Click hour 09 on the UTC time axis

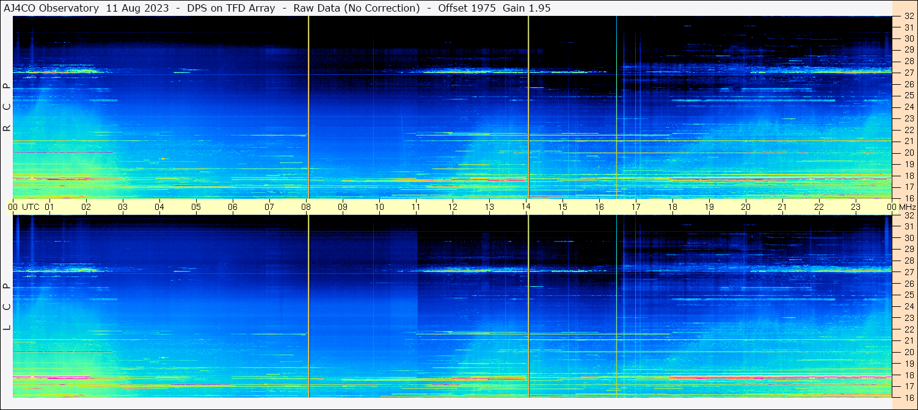coord(343,207)
